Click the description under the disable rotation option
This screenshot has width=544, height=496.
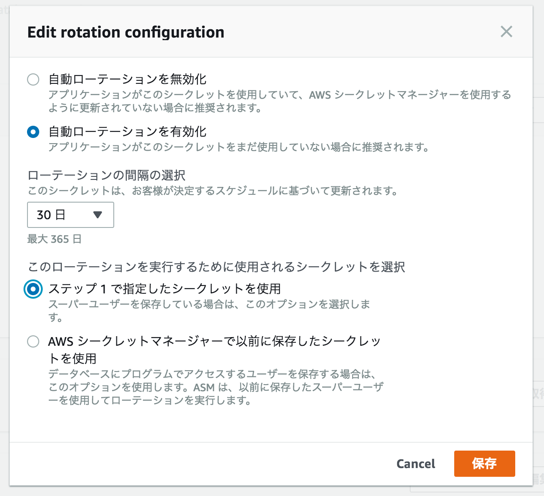279,101
